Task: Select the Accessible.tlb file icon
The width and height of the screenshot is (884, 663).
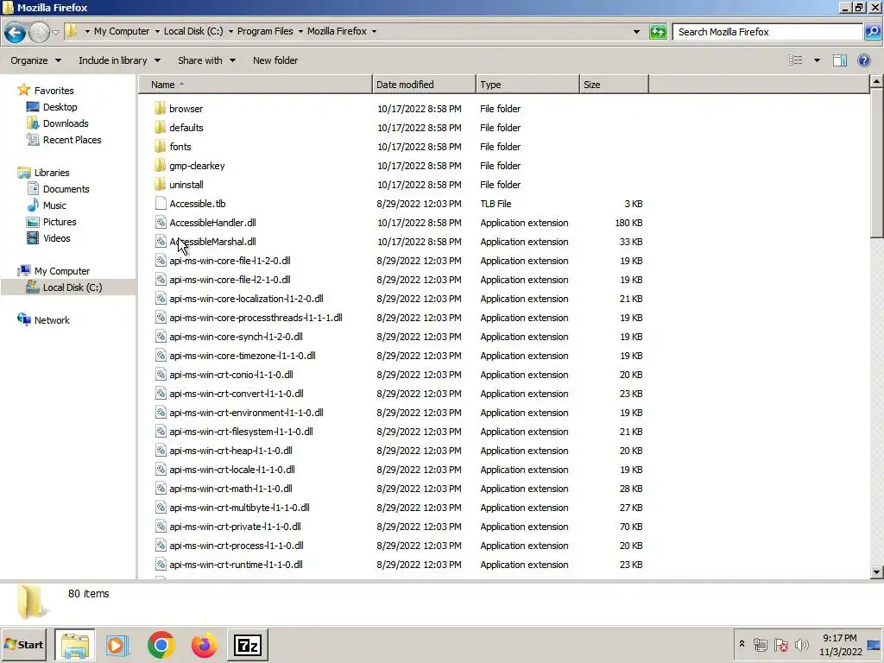Action: click(161, 204)
